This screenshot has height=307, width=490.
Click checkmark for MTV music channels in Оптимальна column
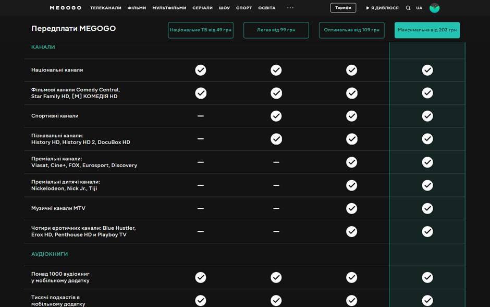(x=352, y=208)
